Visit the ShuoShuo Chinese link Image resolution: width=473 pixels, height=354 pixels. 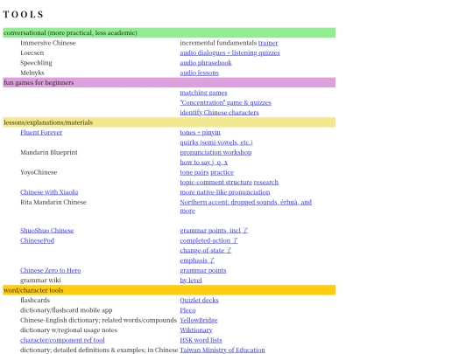[x=47, y=230]
